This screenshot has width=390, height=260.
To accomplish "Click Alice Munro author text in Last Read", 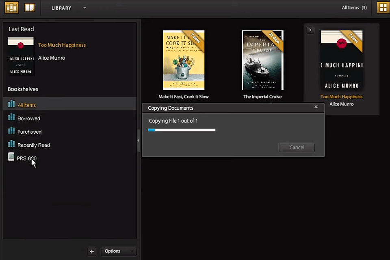I will (52, 58).
